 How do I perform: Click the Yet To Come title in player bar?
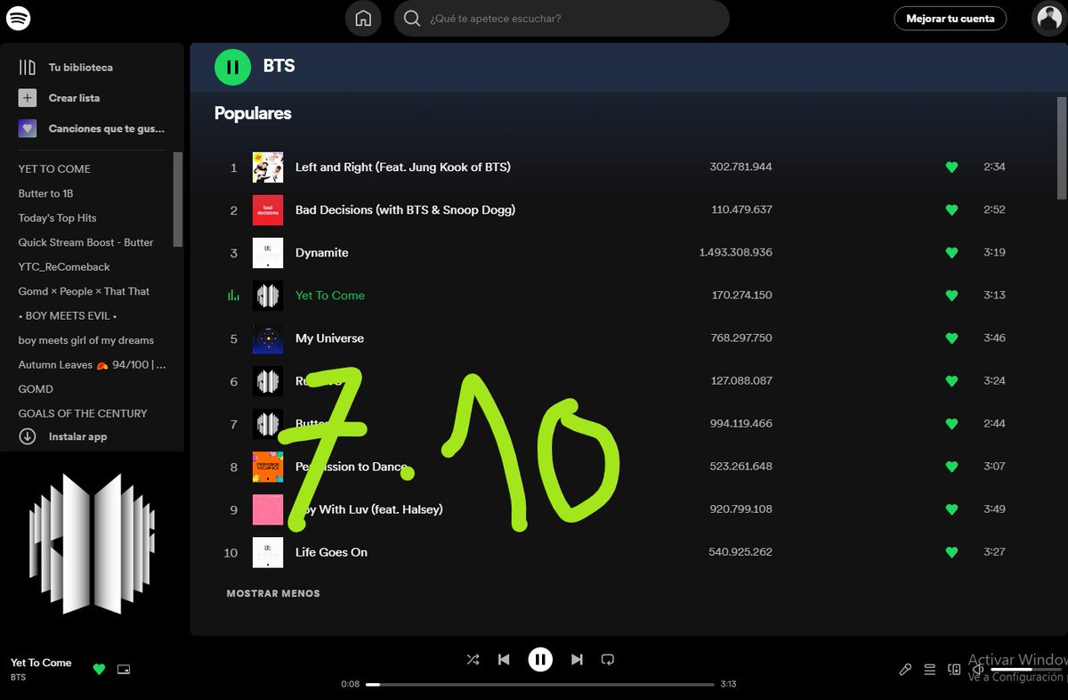point(41,663)
